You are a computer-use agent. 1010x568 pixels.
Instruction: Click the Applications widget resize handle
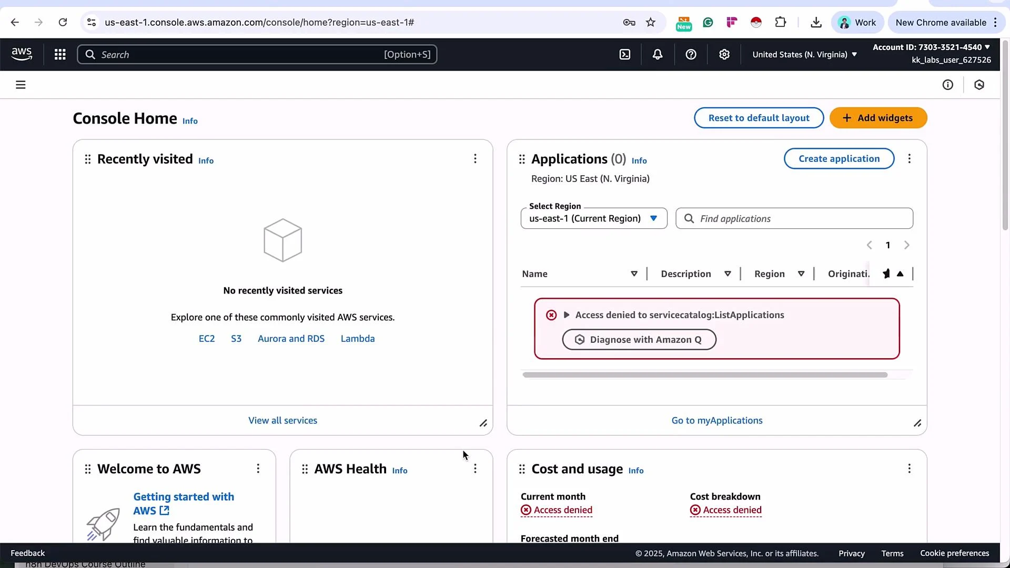917,423
